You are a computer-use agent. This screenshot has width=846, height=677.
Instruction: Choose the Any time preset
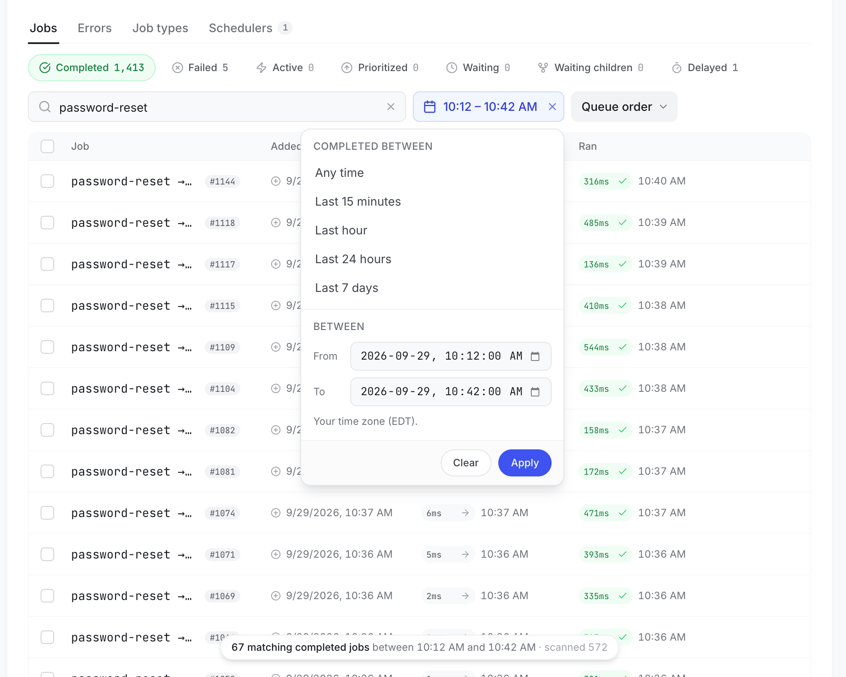(x=432, y=173)
